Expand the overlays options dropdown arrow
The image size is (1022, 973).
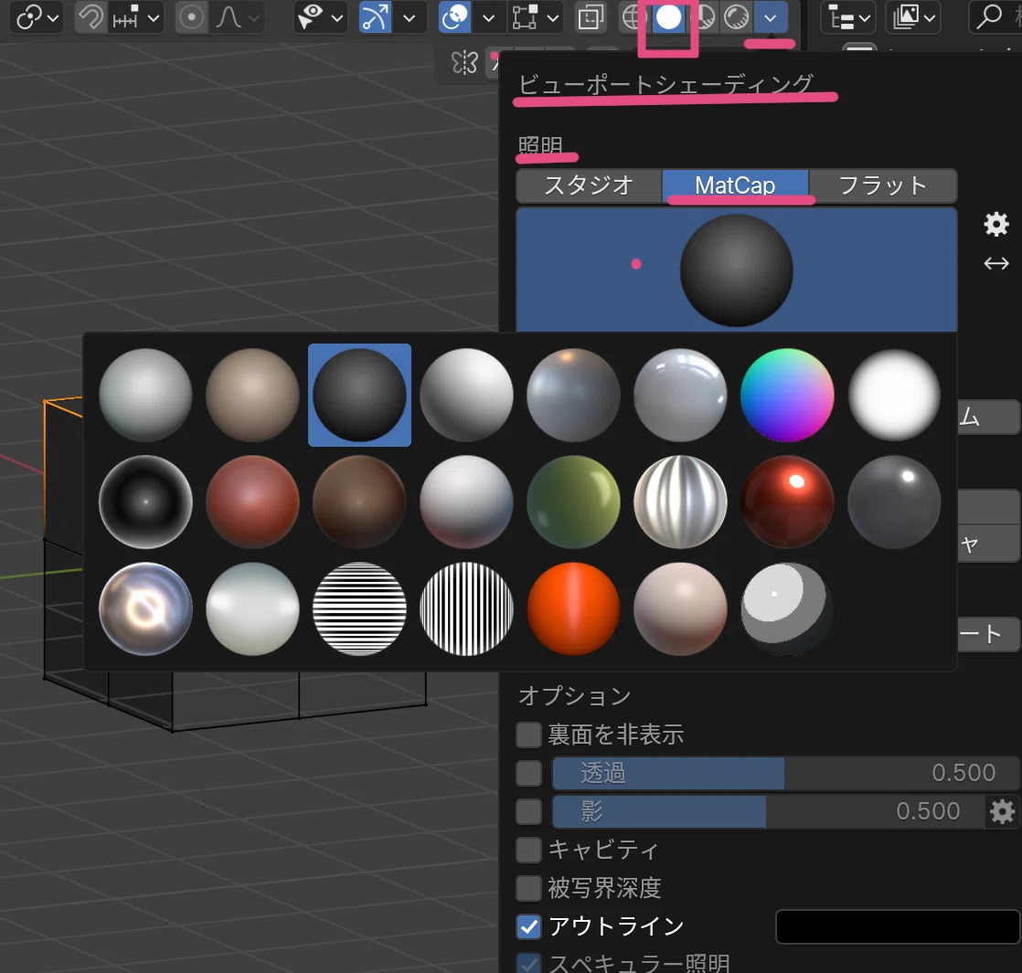point(488,17)
